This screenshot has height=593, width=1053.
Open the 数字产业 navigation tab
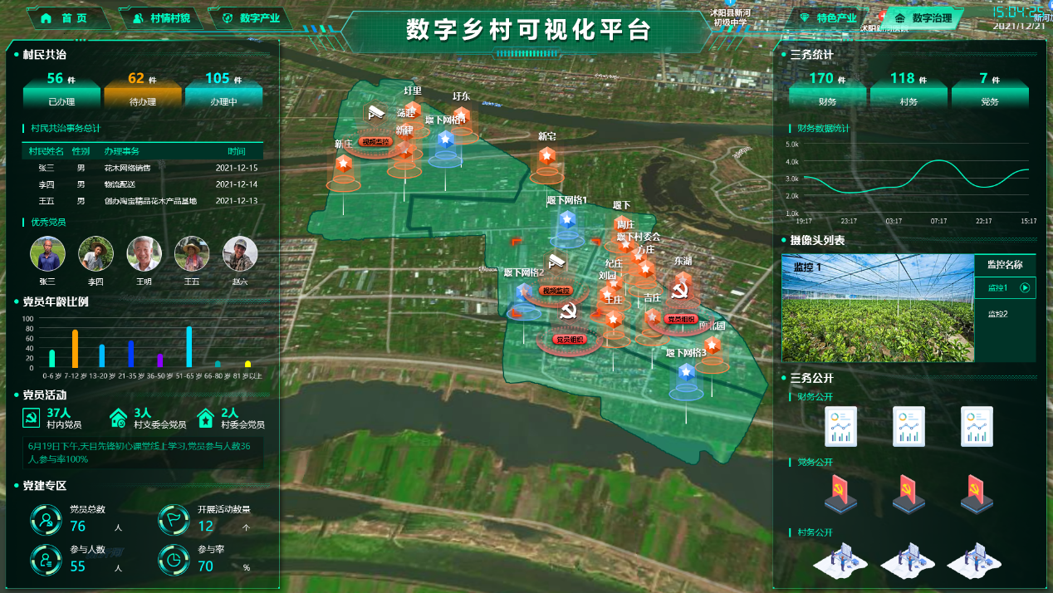252,18
